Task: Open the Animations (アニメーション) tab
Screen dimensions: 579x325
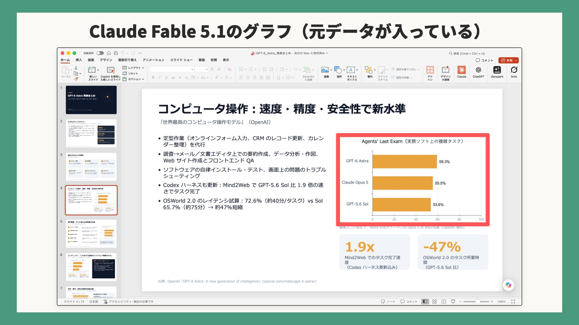Action: pos(153,60)
